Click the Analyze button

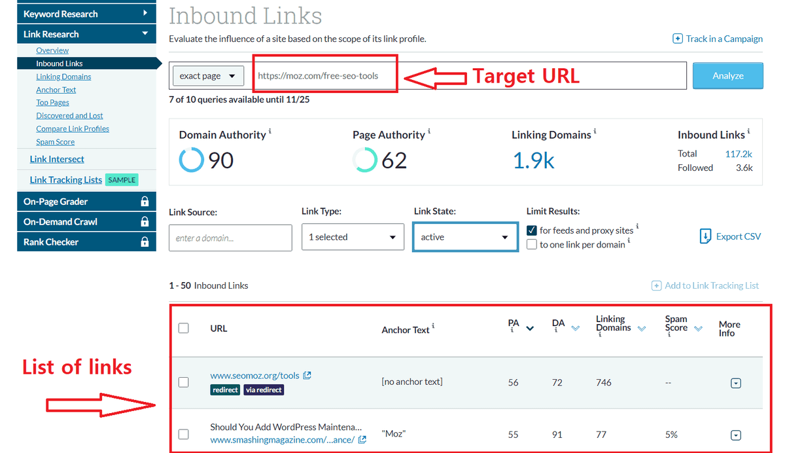click(x=728, y=76)
